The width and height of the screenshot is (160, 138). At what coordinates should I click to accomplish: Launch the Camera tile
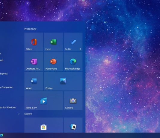[73, 101]
